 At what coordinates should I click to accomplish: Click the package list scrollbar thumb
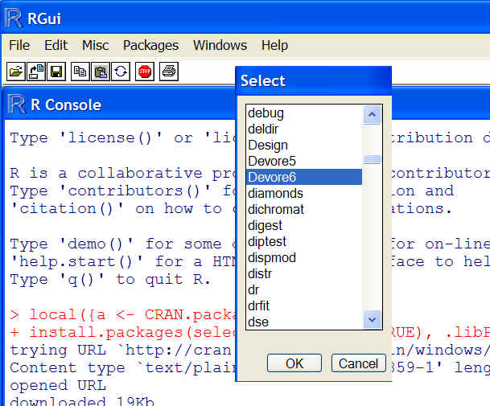click(372, 159)
